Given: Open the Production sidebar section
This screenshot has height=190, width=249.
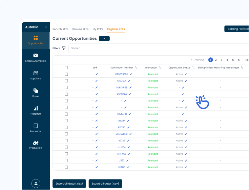Looking at the screenshot, I should [x=36, y=143].
